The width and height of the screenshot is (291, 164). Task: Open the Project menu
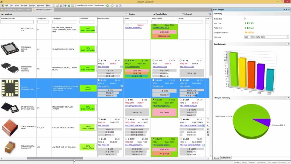(24, 5)
